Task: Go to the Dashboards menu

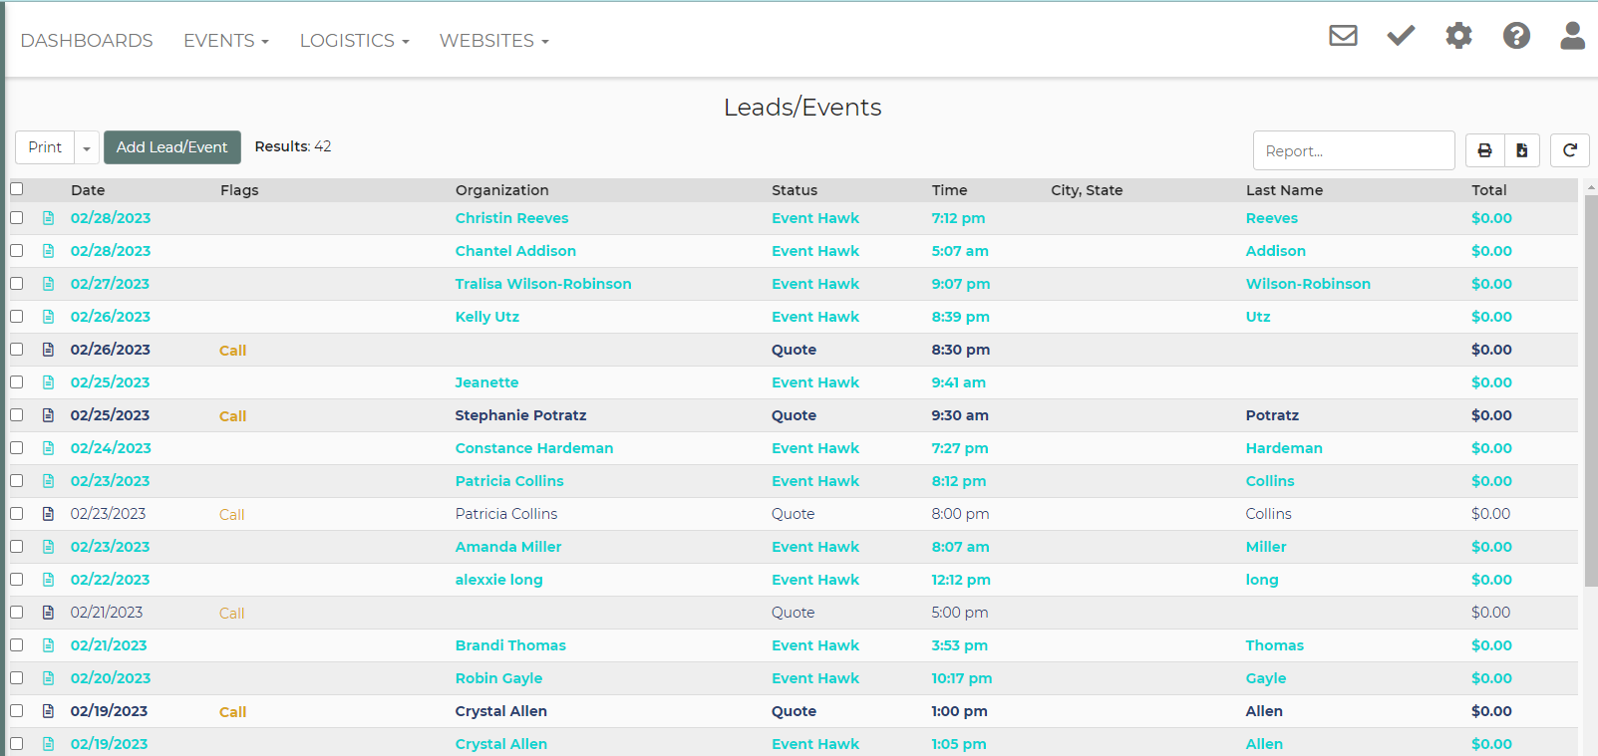Action: [87, 41]
